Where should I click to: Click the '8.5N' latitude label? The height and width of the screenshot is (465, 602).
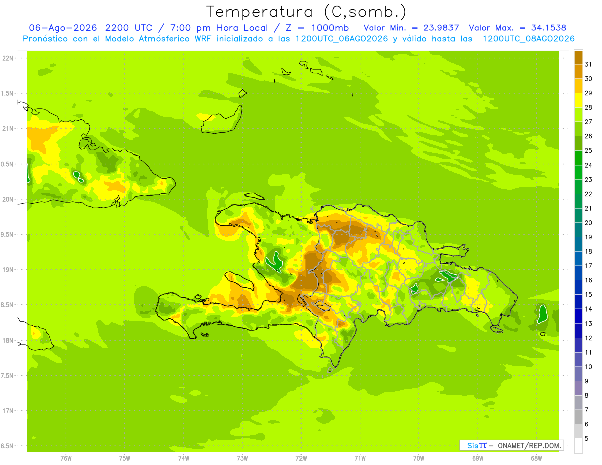click(8, 305)
